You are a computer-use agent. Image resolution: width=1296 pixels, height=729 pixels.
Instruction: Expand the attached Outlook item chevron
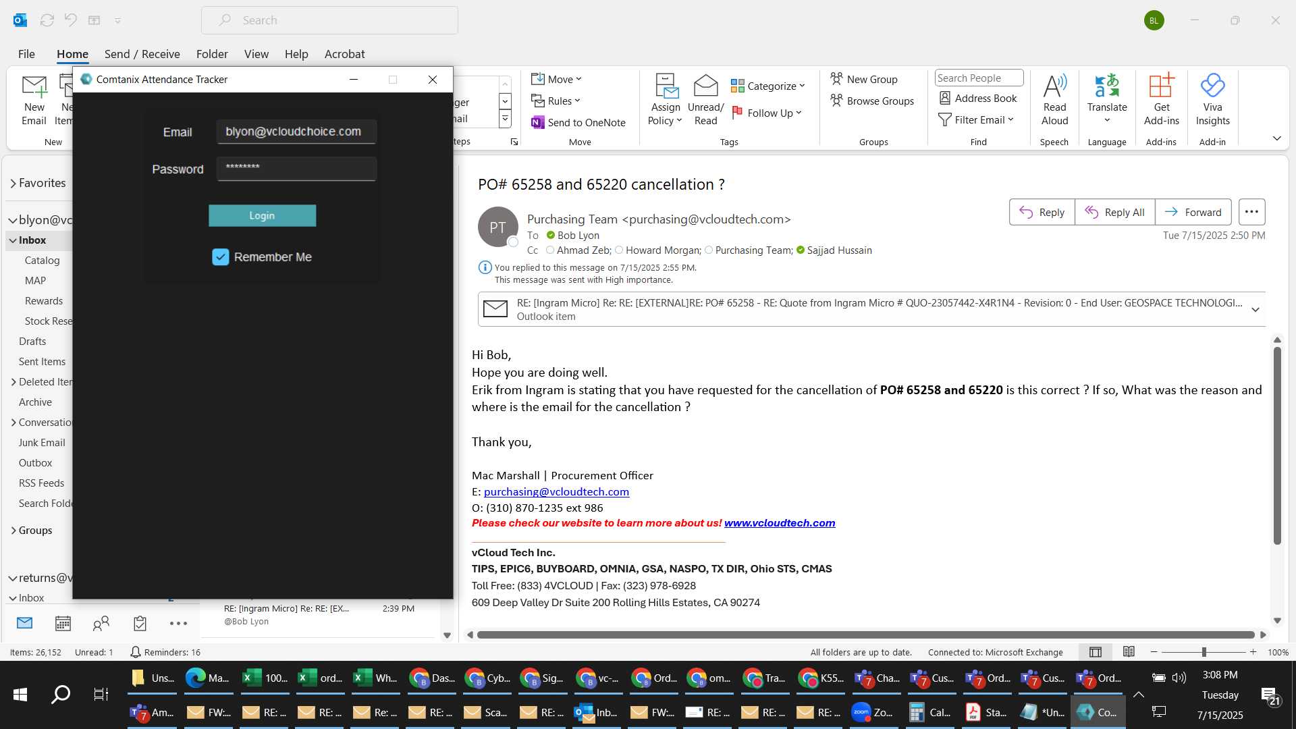coord(1255,309)
